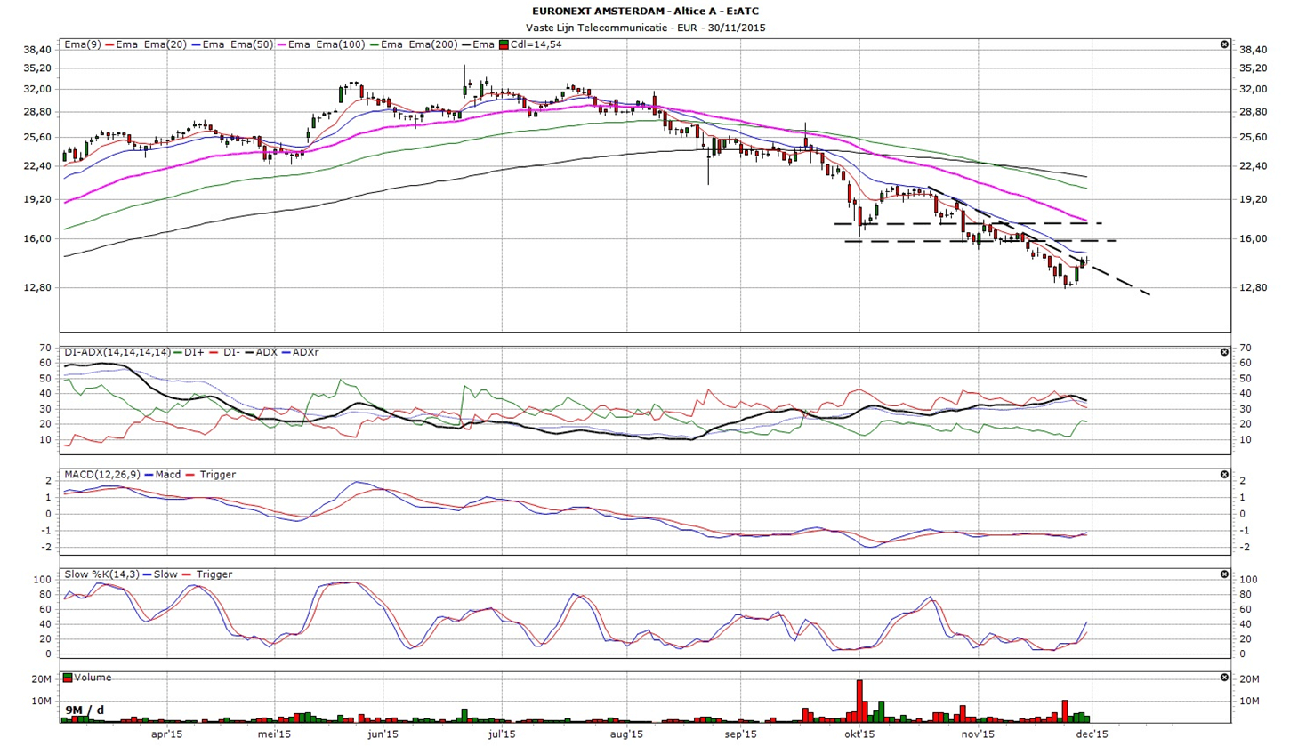Click the nov'15 date axis label

978,735
